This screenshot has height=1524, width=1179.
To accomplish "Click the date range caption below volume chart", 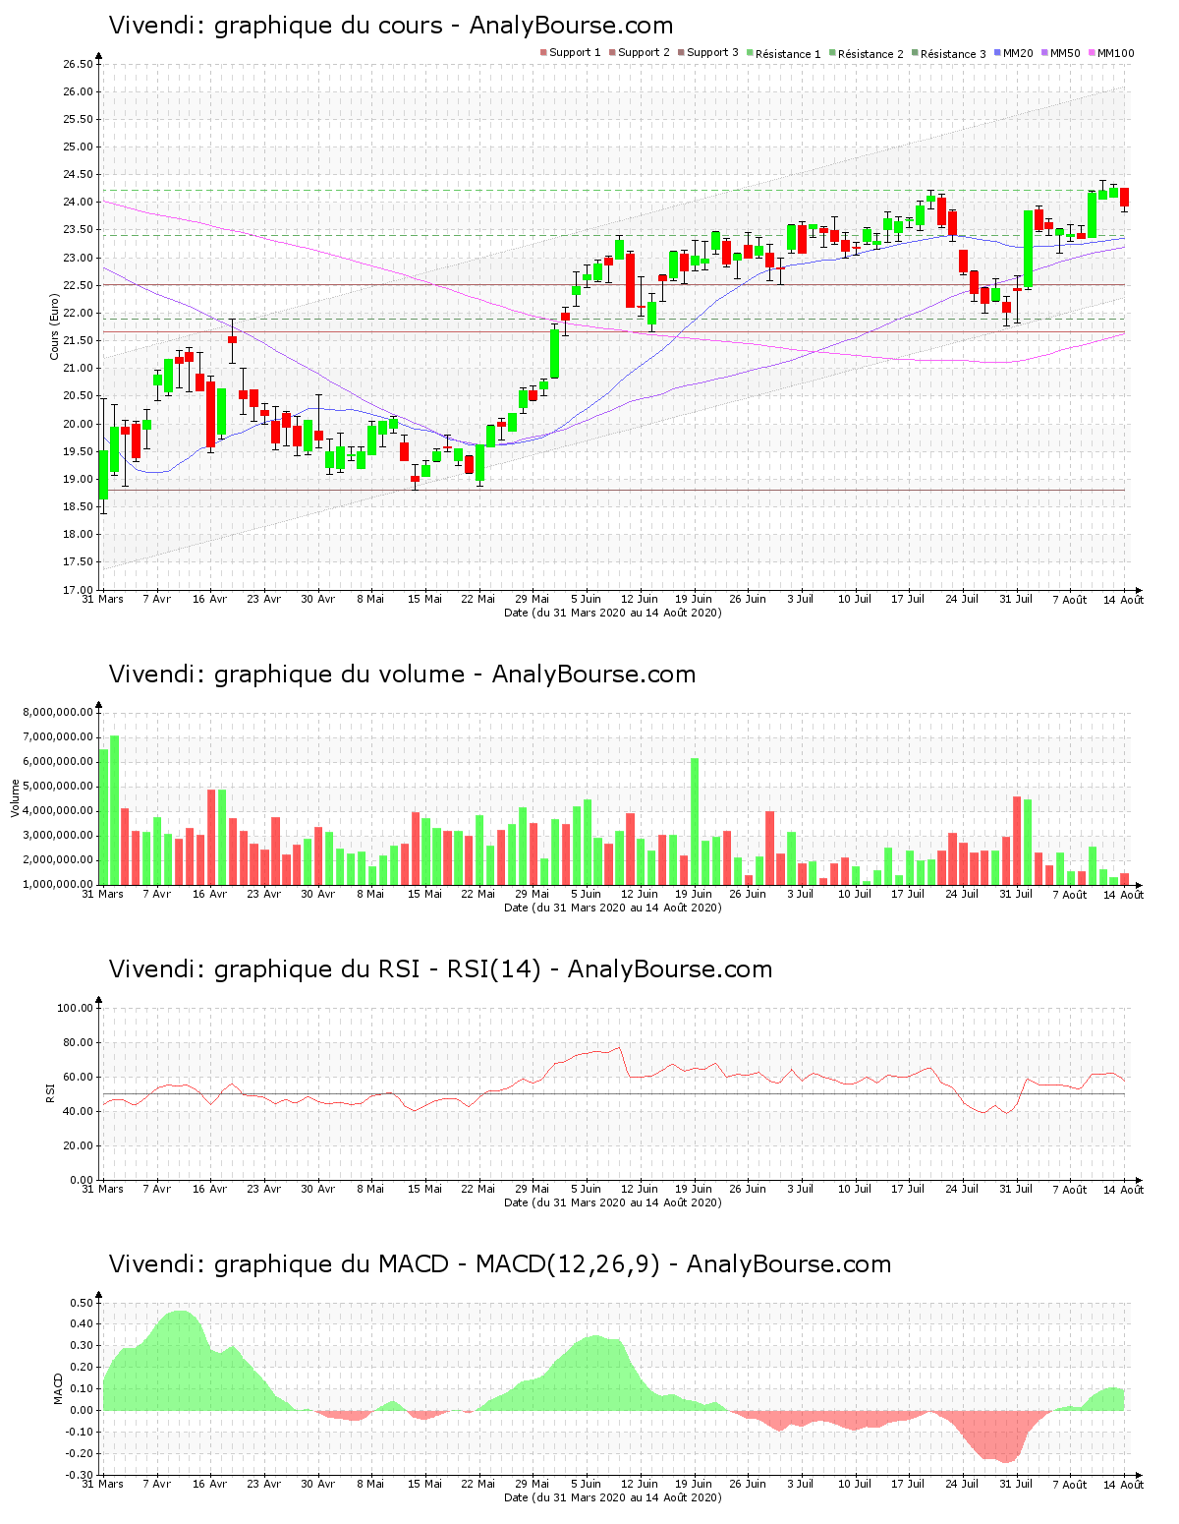I will click(x=612, y=908).
